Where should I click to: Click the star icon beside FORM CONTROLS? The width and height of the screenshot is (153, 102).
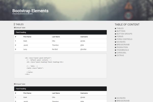point(116,39)
